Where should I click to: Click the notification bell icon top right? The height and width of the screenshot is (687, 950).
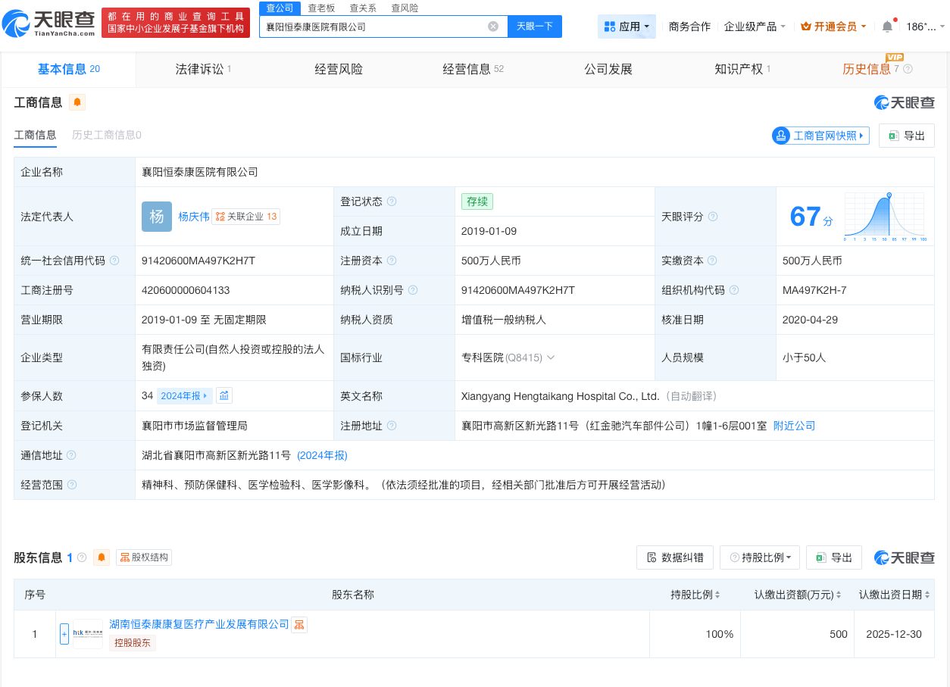point(887,25)
